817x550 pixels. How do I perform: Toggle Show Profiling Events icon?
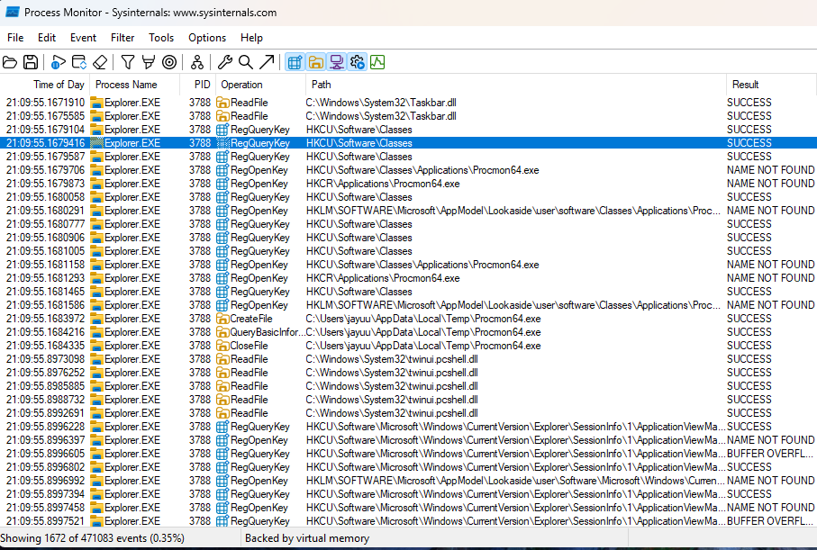point(377,62)
